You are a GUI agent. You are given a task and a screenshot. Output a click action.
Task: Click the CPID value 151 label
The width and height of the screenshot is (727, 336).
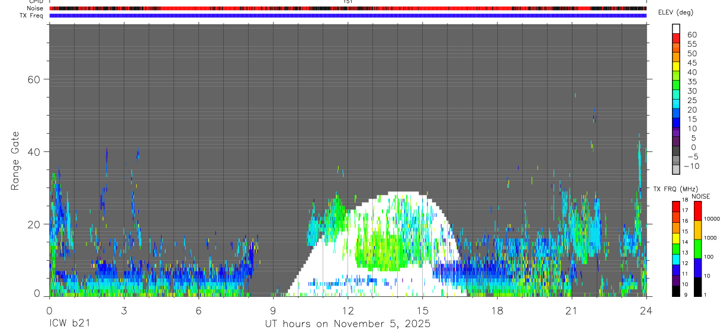click(348, 2)
